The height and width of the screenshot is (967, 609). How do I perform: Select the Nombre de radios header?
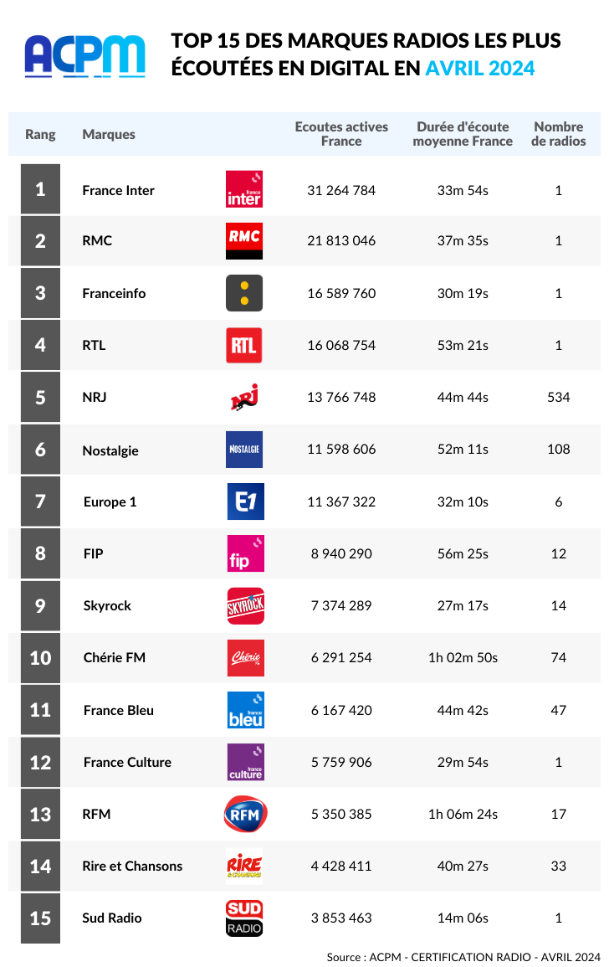(x=559, y=134)
